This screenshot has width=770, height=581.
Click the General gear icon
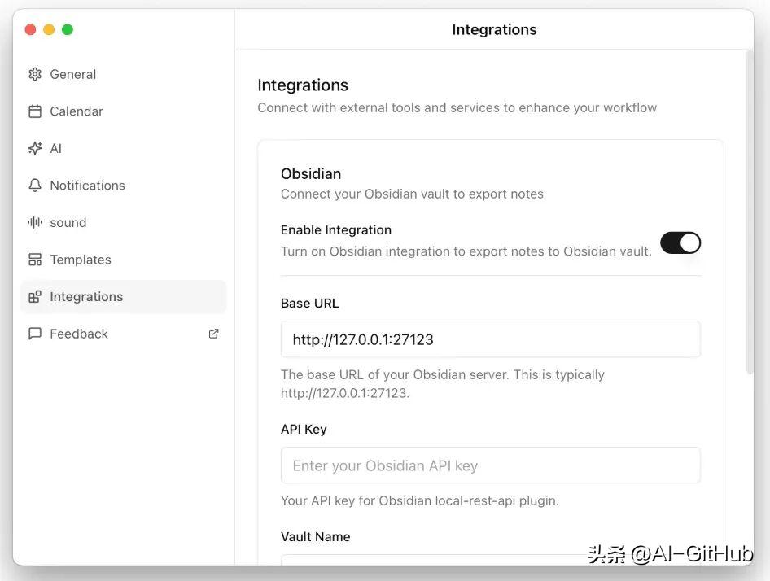coord(35,74)
